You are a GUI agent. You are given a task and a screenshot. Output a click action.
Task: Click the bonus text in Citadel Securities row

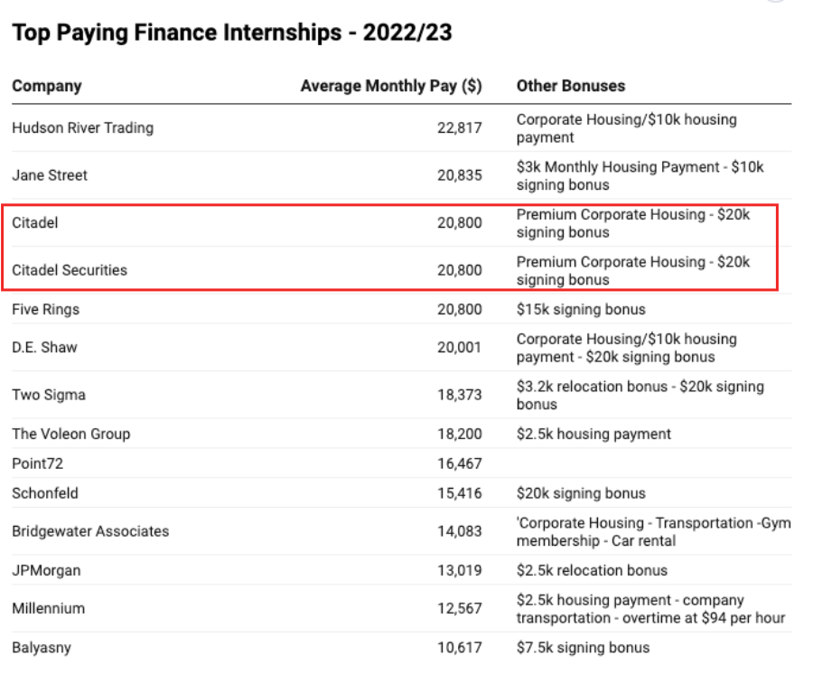click(633, 271)
